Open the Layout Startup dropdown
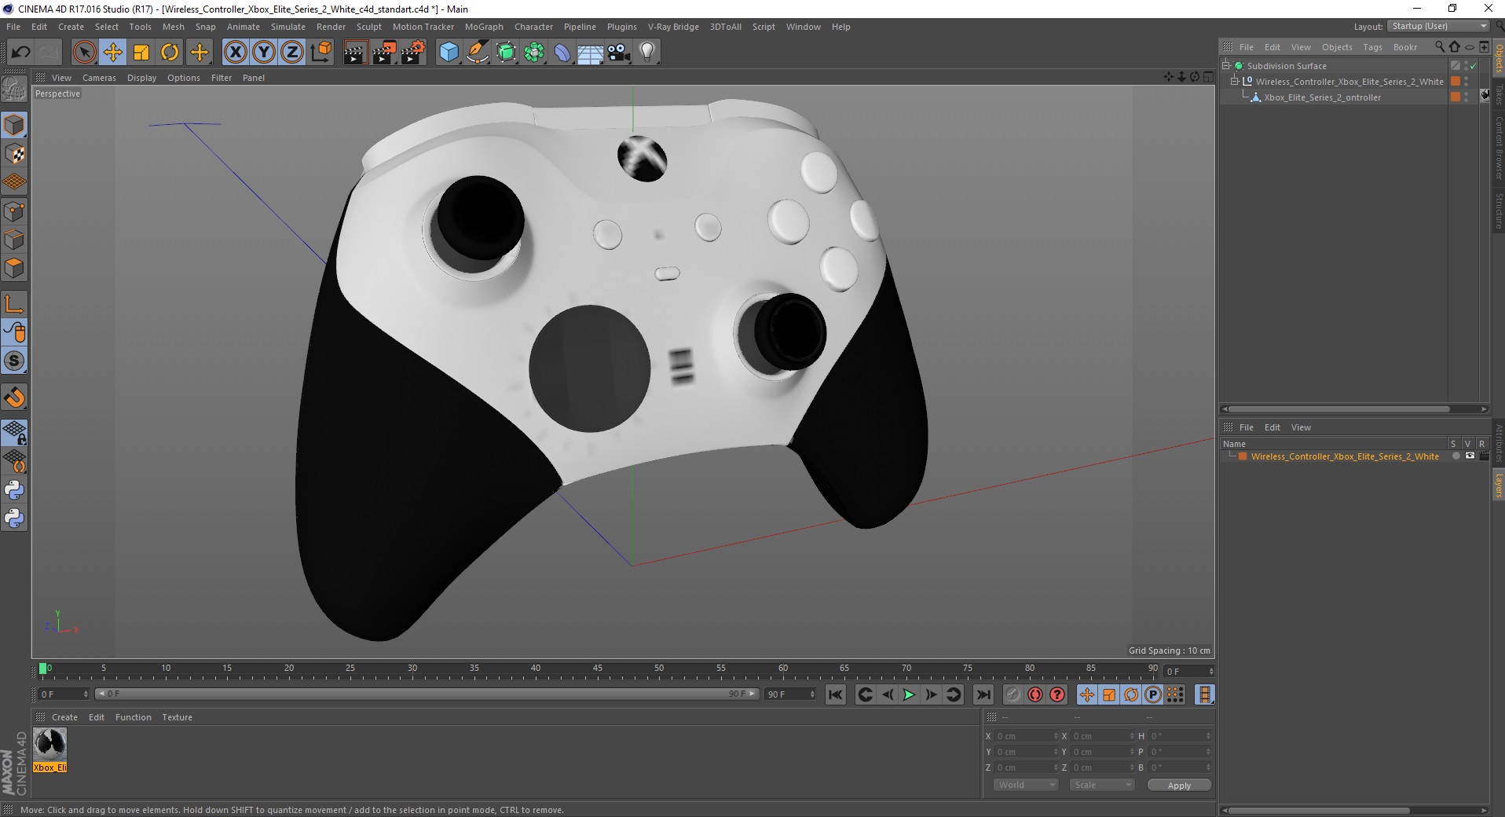This screenshot has width=1505, height=817. coord(1438,26)
